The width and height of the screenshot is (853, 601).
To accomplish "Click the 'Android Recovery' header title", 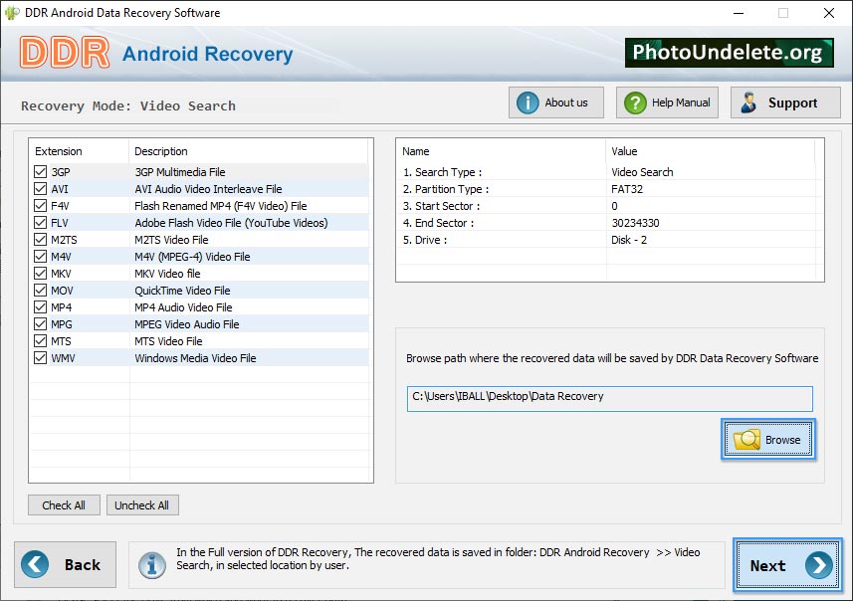I will (x=208, y=54).
